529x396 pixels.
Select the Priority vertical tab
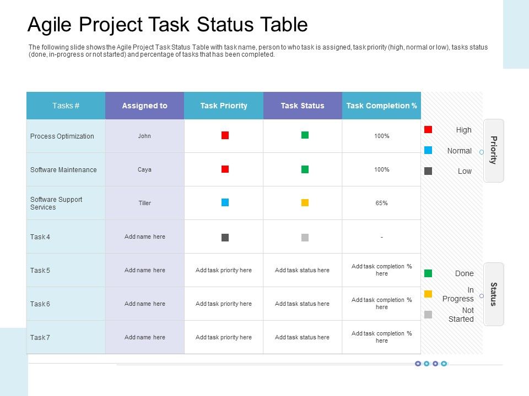coord(494,150)
